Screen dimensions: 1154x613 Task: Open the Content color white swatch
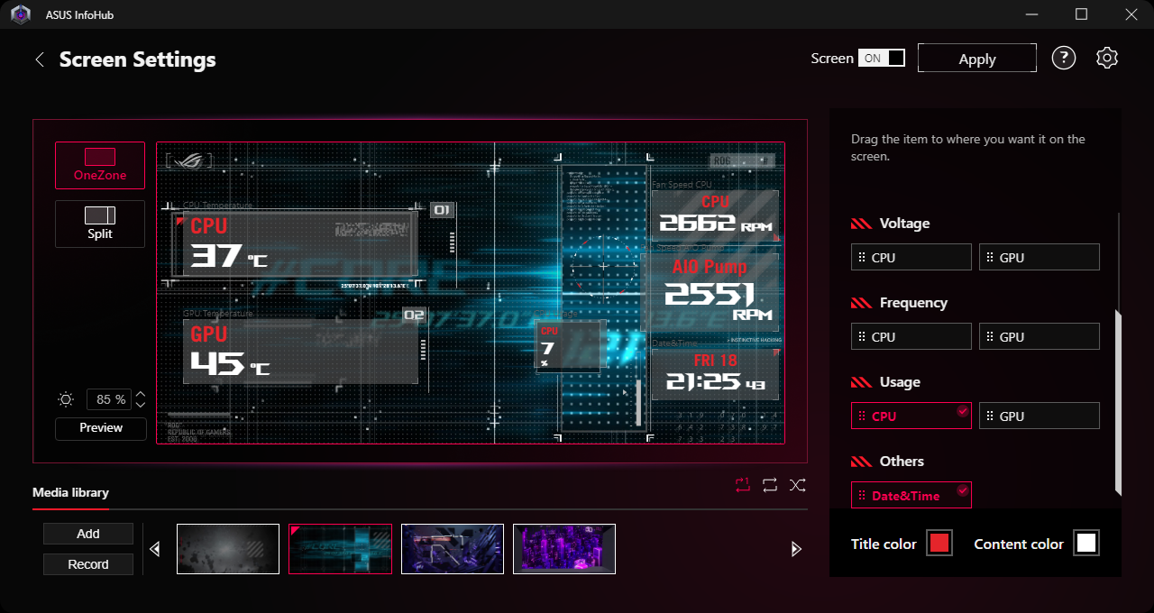pyautogui.click(x=1086, y=543)
